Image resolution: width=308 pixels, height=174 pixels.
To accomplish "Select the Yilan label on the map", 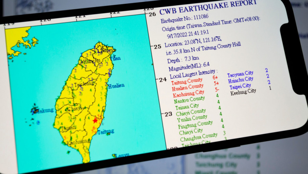I will [x=115, y=58].
